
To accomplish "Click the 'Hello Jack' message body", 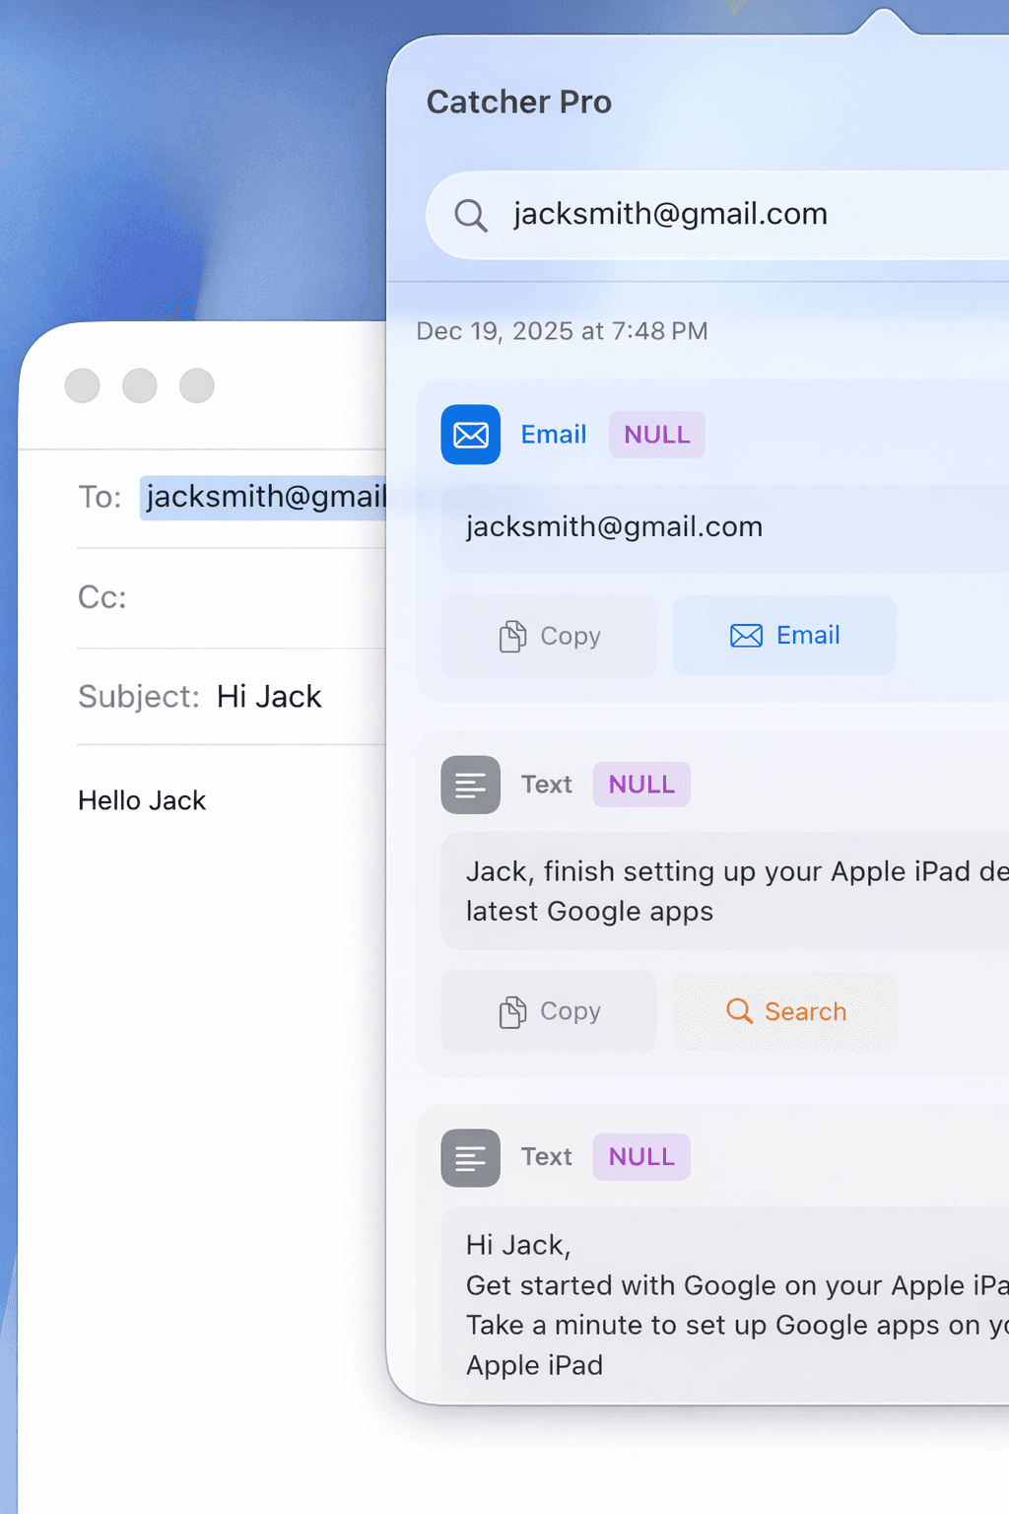I will pyautogui.click(x=142, y=800).
